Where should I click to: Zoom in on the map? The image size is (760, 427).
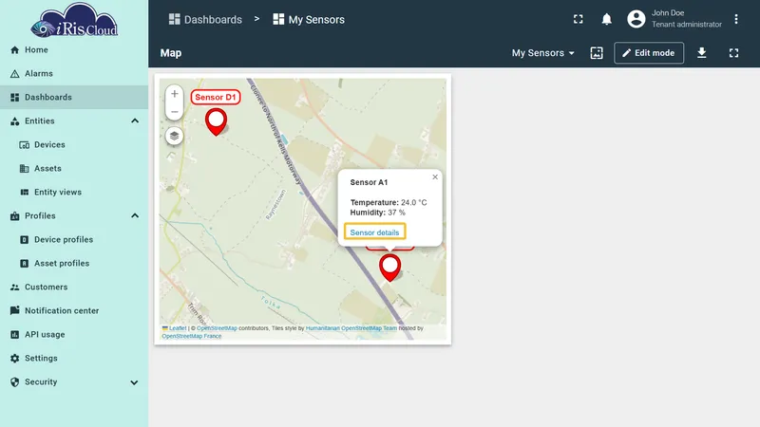pos(175,94)
